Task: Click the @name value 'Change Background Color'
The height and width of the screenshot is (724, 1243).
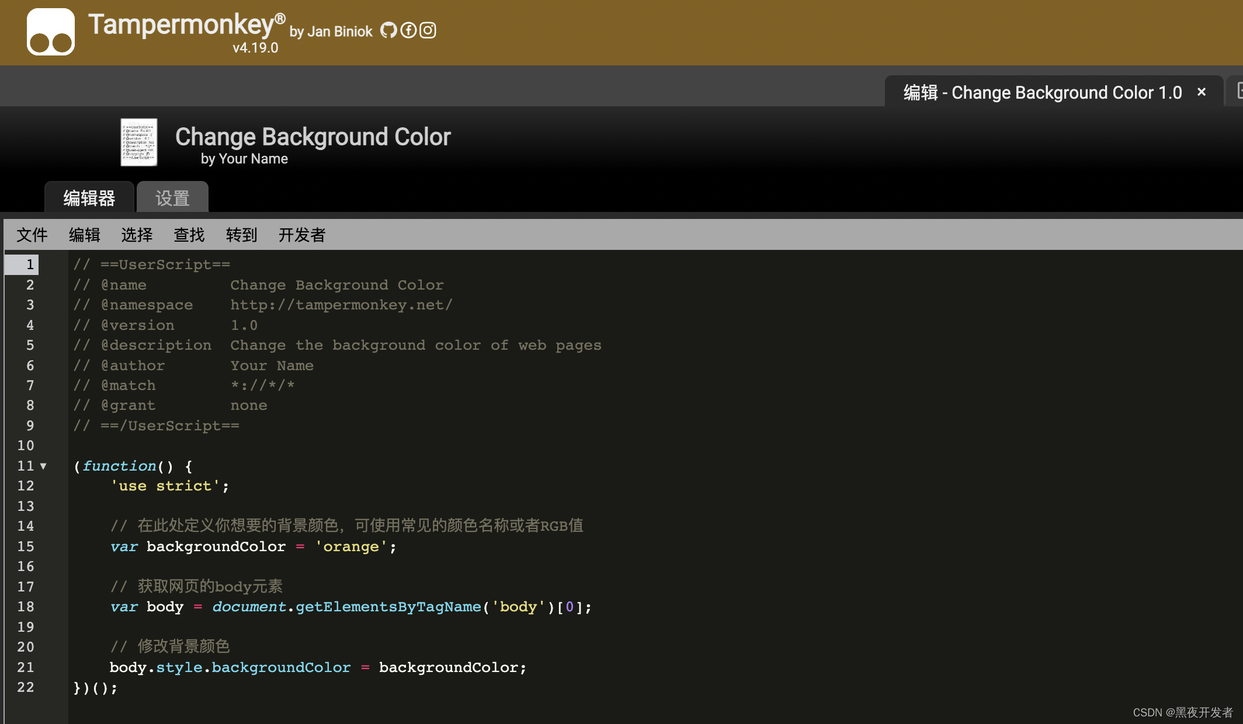Action: click(337, 285)
